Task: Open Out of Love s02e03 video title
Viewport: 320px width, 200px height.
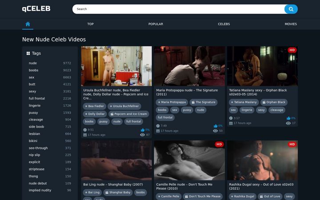Action: [x=261, y=187]
